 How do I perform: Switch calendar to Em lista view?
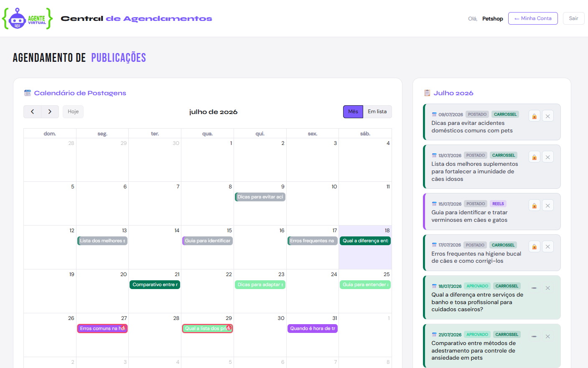(x=377, y=112)
